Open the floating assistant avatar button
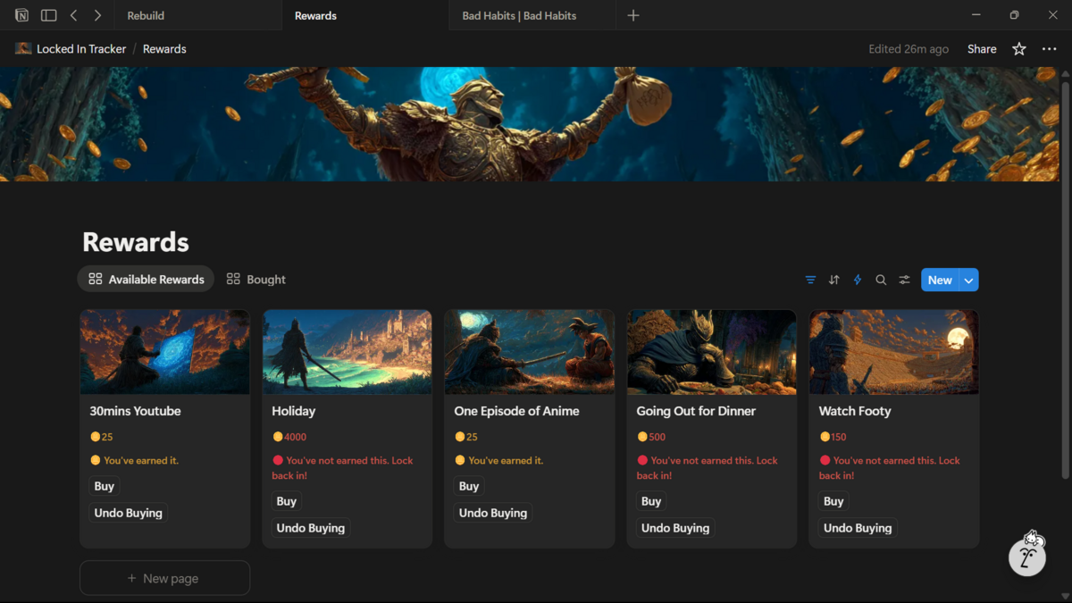1072x603 pixels. 1027,556
